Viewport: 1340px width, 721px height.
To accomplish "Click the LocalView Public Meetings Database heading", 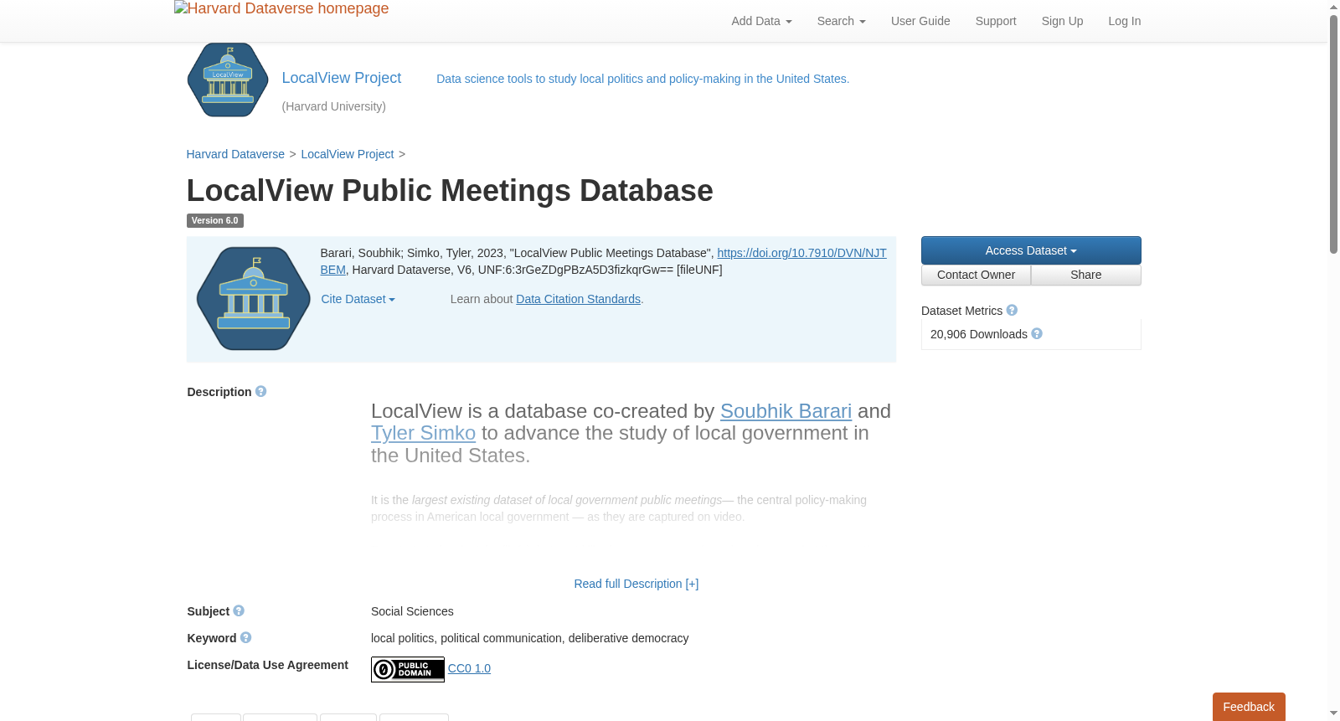I will (x=450, y=191).
